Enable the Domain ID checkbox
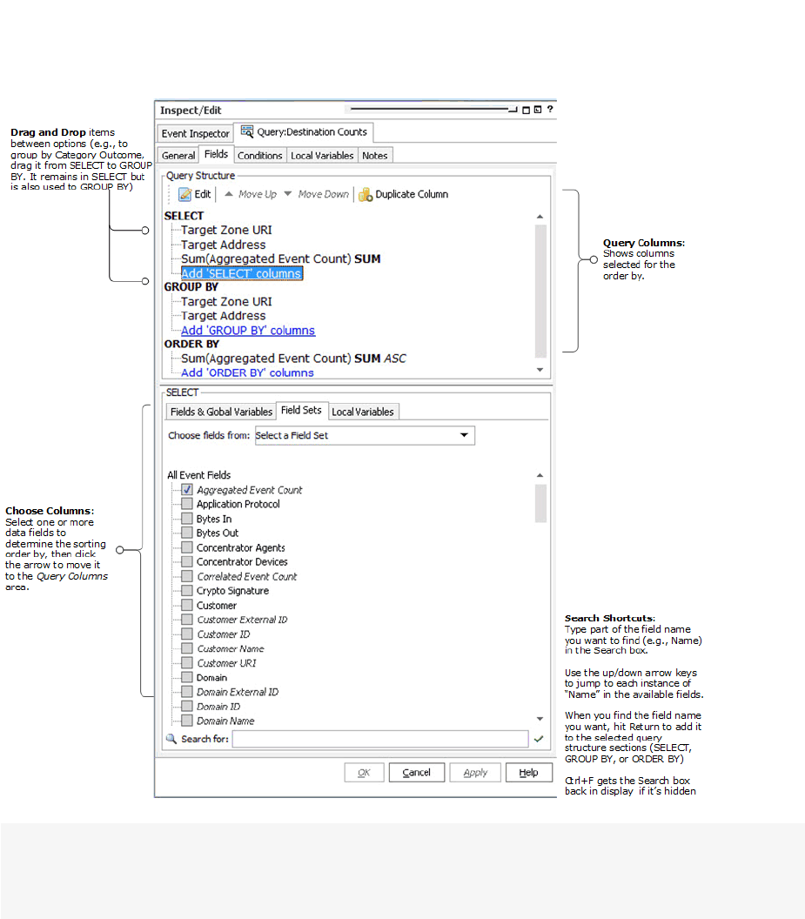Screen dimensions: 805x919 pos(187,707)
